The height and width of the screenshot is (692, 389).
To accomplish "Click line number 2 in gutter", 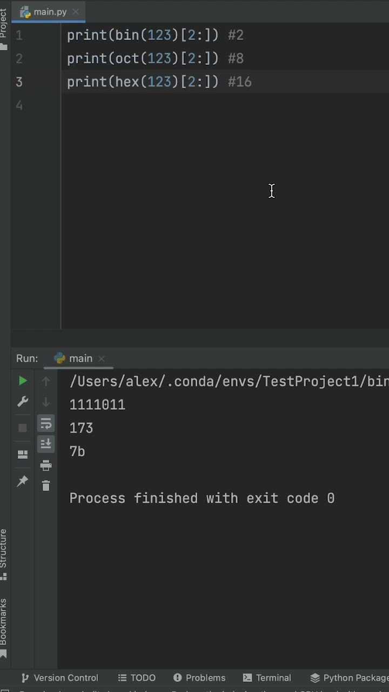I will coord(19,58).
